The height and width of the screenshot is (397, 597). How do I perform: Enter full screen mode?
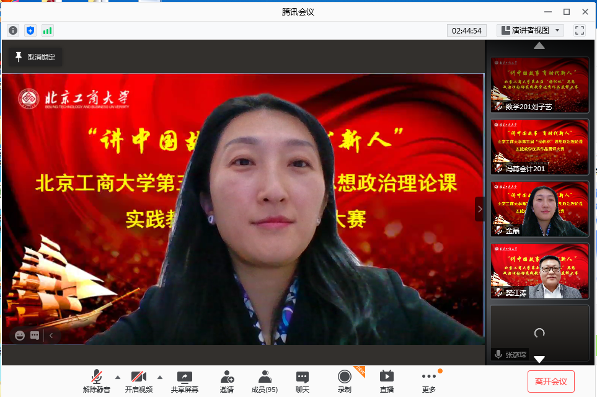[580, 30]
